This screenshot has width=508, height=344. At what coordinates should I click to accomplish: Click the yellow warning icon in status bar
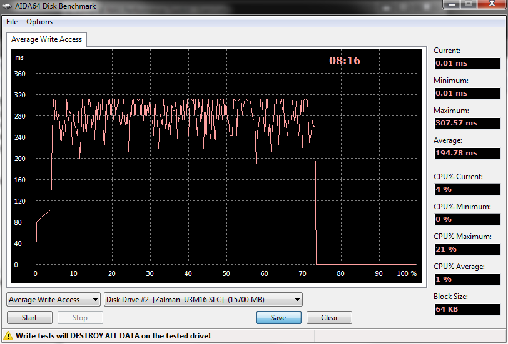pos(9,336)
